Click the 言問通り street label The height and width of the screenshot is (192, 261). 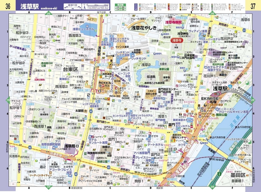click(223, 25)
